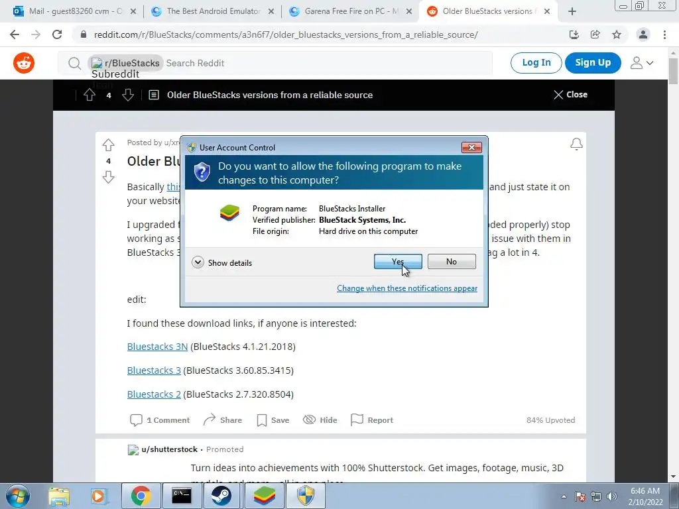
Task: Open the Chrome three-dot menu
Action: (664, 34)
